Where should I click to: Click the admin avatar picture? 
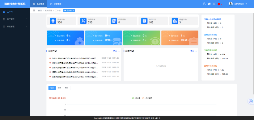(x=231, y=4)
